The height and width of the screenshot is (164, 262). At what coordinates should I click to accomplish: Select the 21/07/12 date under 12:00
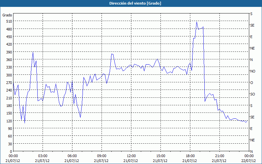click(x=131, y=161)
